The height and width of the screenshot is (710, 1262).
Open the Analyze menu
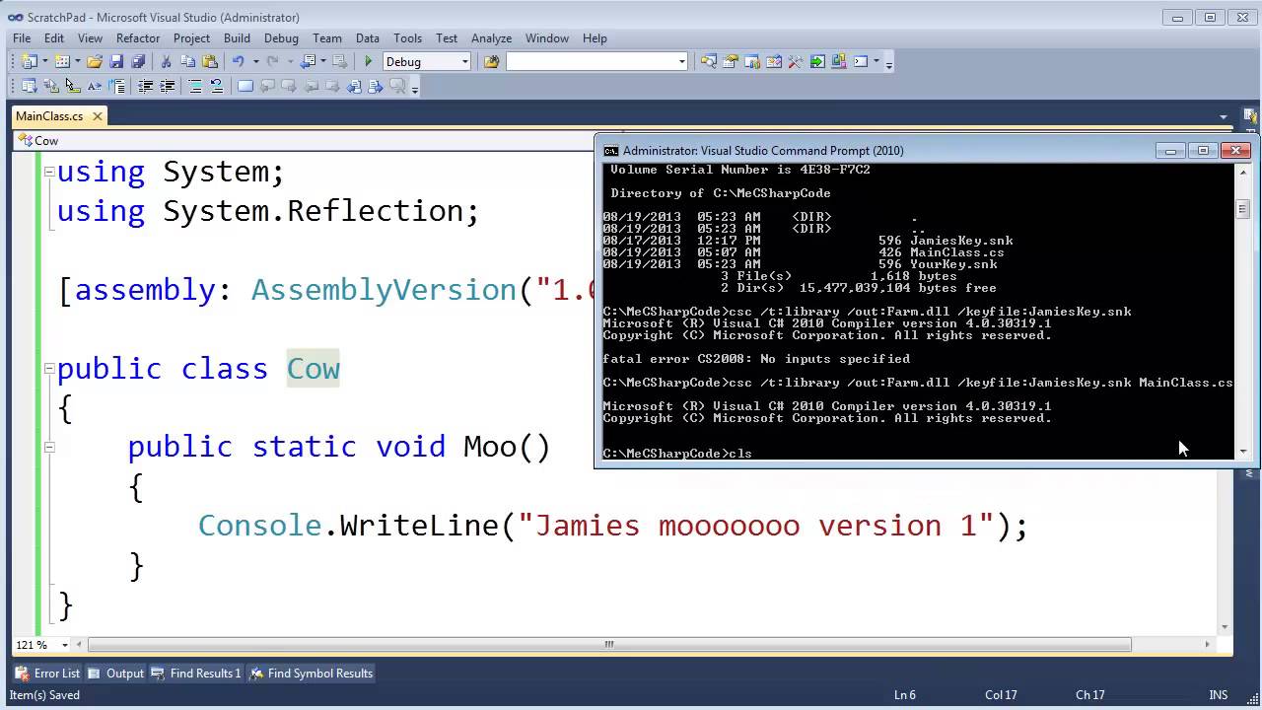(491, 37)
